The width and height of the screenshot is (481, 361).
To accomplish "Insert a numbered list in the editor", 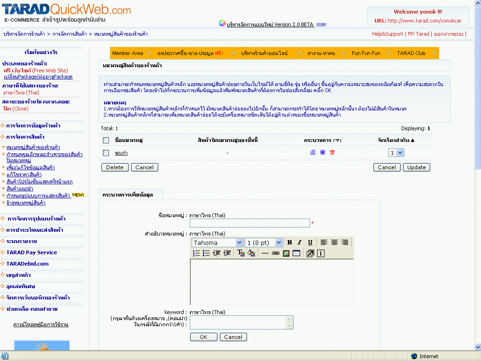I will (196, 253).
